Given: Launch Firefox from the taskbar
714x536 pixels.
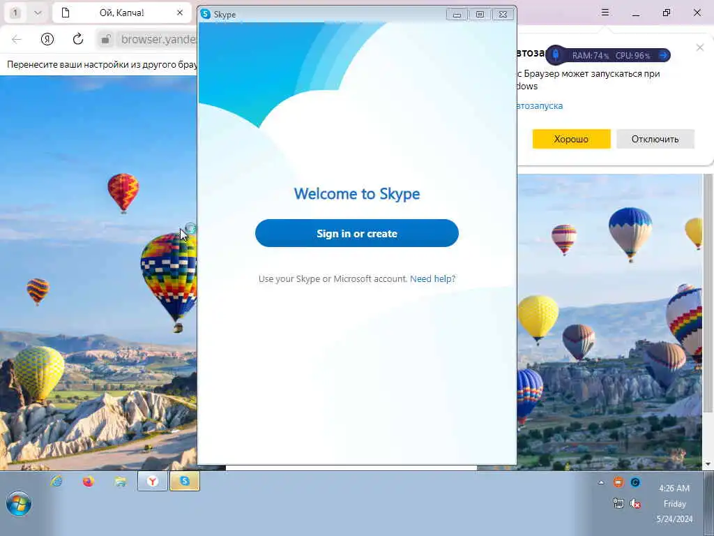Looking at the screenshot, I should tap(89, 481).
